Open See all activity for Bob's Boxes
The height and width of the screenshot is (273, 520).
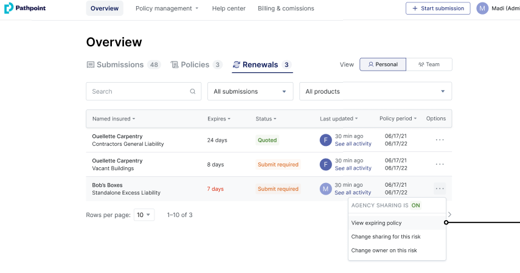coord(353,193)
